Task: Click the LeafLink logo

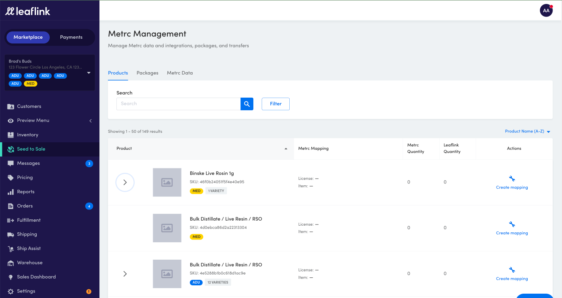Action: pos(28,11)
